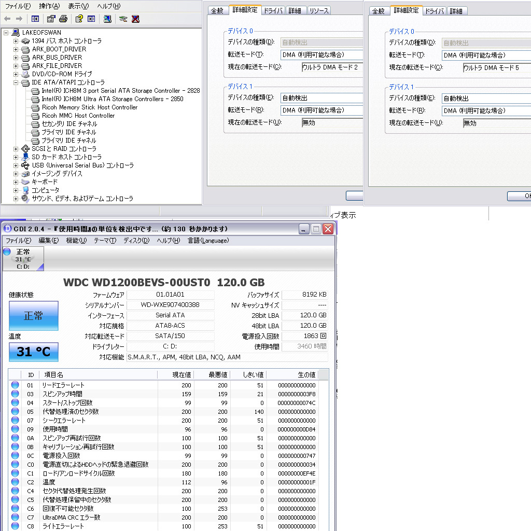The height and width of the screenshot is (531, 531).
Task: Open the ファイル(F) menu in Device Manager
Action: tap(18, 6)
